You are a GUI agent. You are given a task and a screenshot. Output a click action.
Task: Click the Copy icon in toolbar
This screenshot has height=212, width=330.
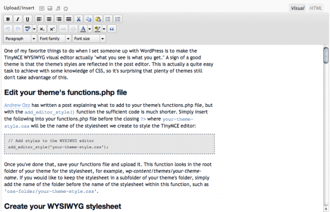coord(89,19)
